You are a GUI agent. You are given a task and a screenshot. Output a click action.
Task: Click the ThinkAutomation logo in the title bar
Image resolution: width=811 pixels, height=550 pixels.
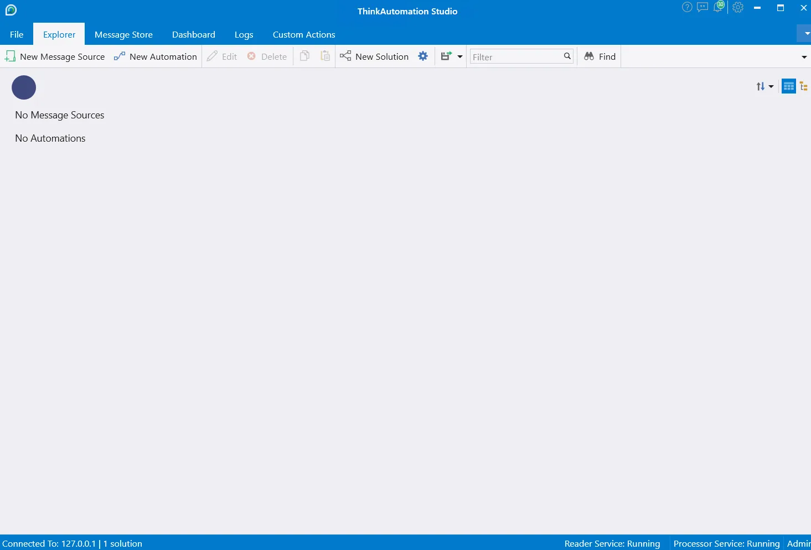pyautogui.click(x=11, y=10)
